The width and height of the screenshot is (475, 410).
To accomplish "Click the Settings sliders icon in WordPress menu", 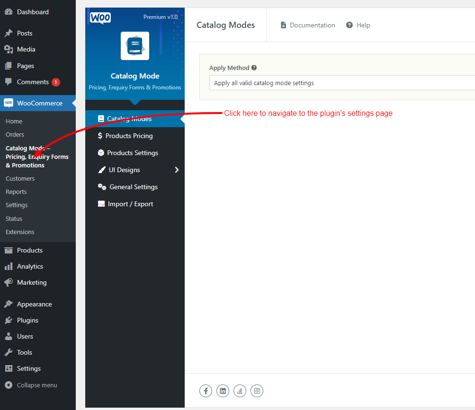I will pos(9,368).
